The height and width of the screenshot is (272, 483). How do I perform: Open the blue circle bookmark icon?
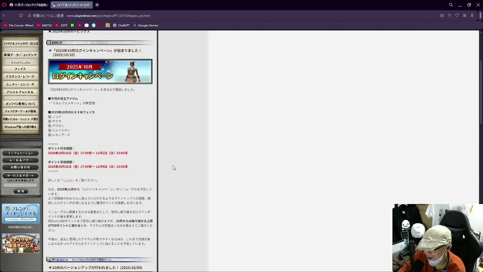(x=94, y=25)
